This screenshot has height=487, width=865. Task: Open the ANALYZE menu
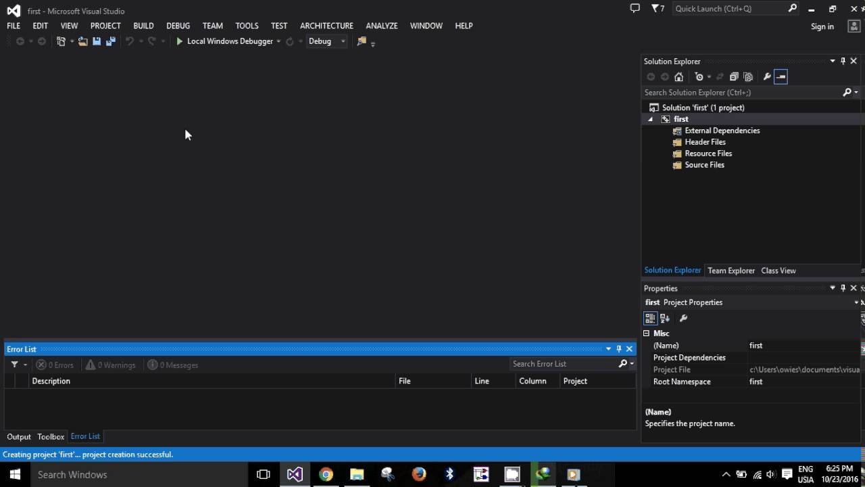click(x=382, y=26)
